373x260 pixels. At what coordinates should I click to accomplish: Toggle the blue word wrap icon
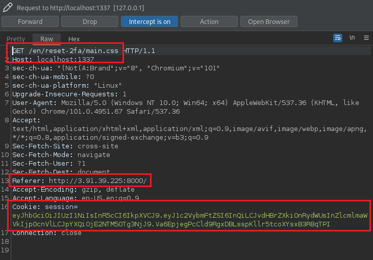(x=337, y=38)
